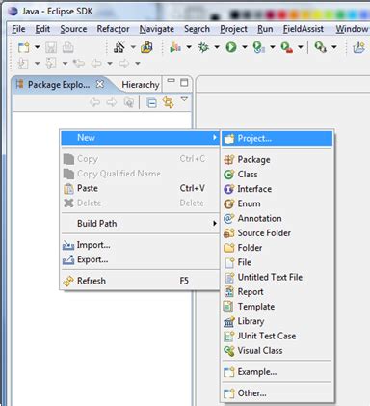Open the Project menu
370x406 pixels.
[233, 29]
